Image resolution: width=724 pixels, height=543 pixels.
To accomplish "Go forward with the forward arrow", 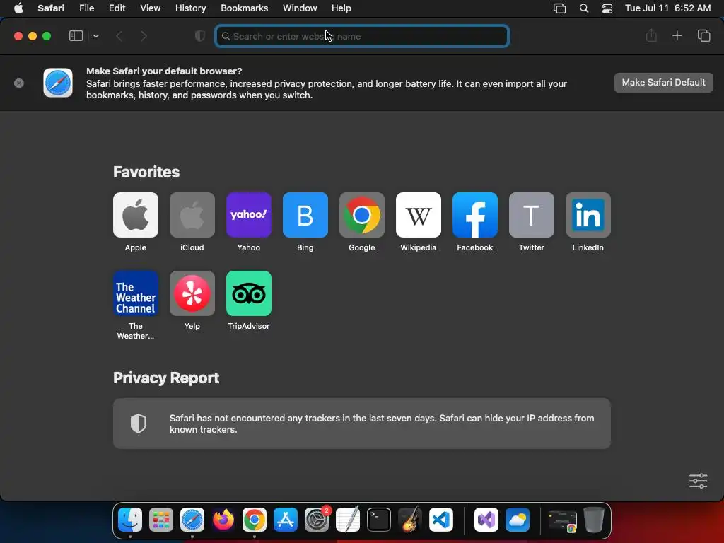I will click(144, 36).
